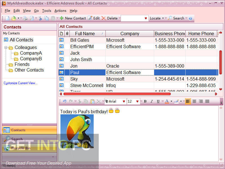Screen dimensions: 225x169
Task: Select the John Smith contact row
Action: [138, 59]
